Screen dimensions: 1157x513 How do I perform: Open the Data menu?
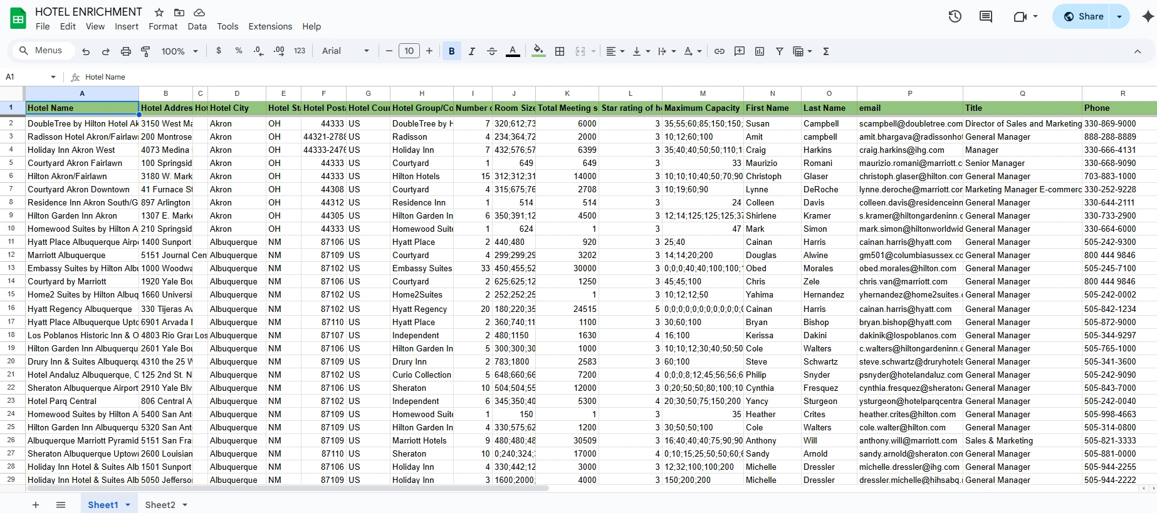click(x=197, y=26)
